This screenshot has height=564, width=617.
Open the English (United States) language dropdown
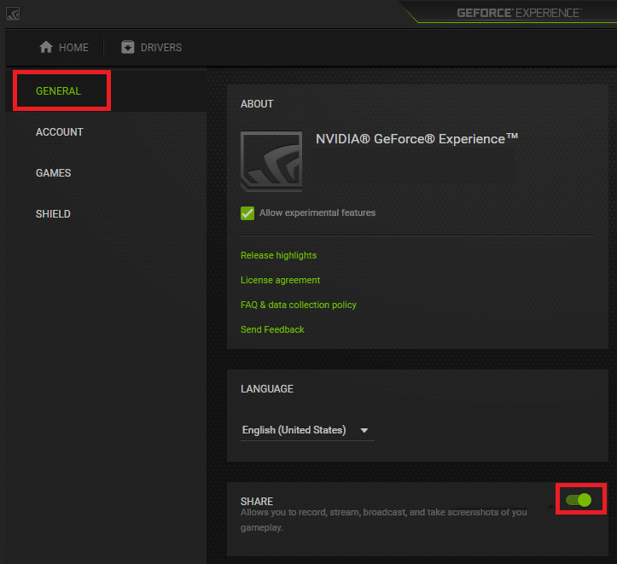(294, 430)
